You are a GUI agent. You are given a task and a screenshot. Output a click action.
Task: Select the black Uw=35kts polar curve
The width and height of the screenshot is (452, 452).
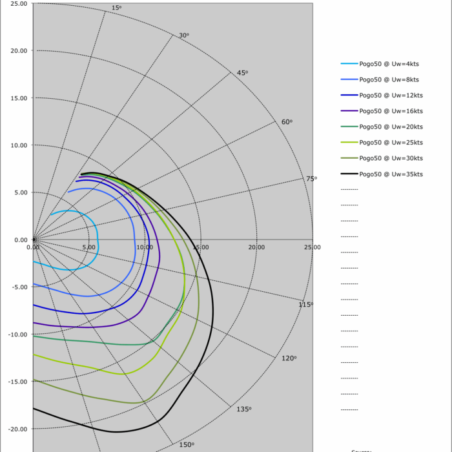[213, 313]
